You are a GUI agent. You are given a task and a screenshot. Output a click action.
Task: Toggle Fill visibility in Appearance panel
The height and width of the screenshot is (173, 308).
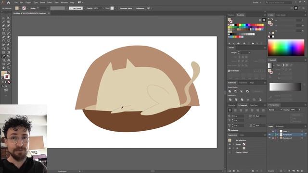click(x=230, y=148)
